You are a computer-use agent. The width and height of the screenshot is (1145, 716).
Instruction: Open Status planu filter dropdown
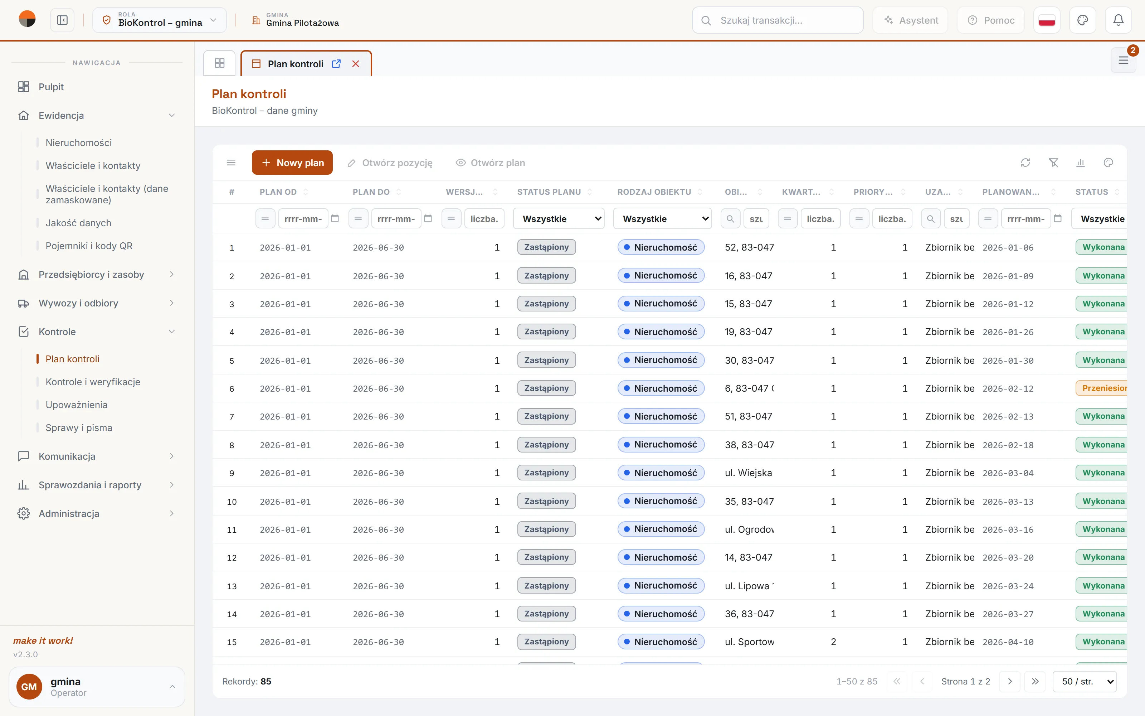pyautogui.click(x=559, y=219)
